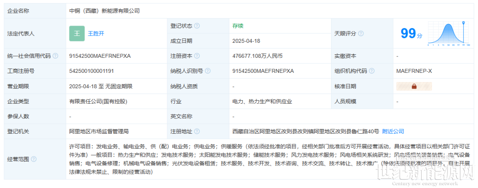This screenshot has height=188, width=478.
Task: Click the 行业 label cell
Action: [x=198, y=102]
